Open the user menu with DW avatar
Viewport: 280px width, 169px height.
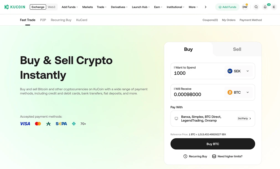point(245,7)
